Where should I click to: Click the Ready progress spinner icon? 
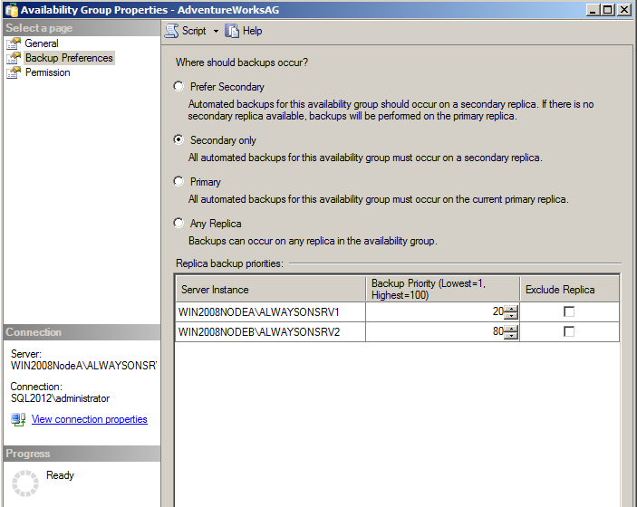(x=24, y=483)
